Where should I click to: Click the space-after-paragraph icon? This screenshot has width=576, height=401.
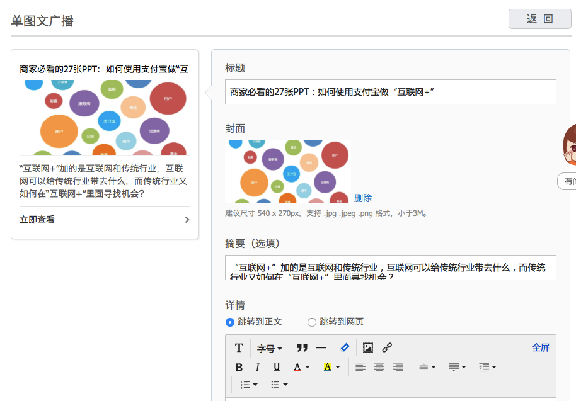[x=454, y=367]
